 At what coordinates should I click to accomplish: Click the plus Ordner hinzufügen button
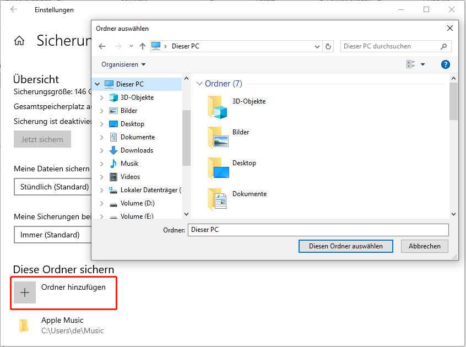pos(25,292)
